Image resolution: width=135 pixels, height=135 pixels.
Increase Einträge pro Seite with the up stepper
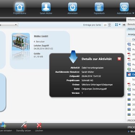[110, 24]
